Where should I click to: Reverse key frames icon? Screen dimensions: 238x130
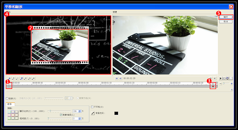22,78
